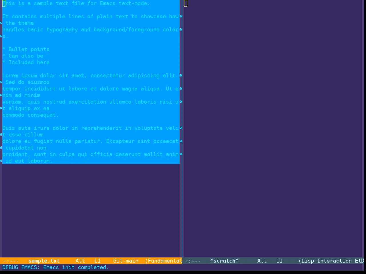Click the -:--- status flags of sample.txt

pos(11,261)
